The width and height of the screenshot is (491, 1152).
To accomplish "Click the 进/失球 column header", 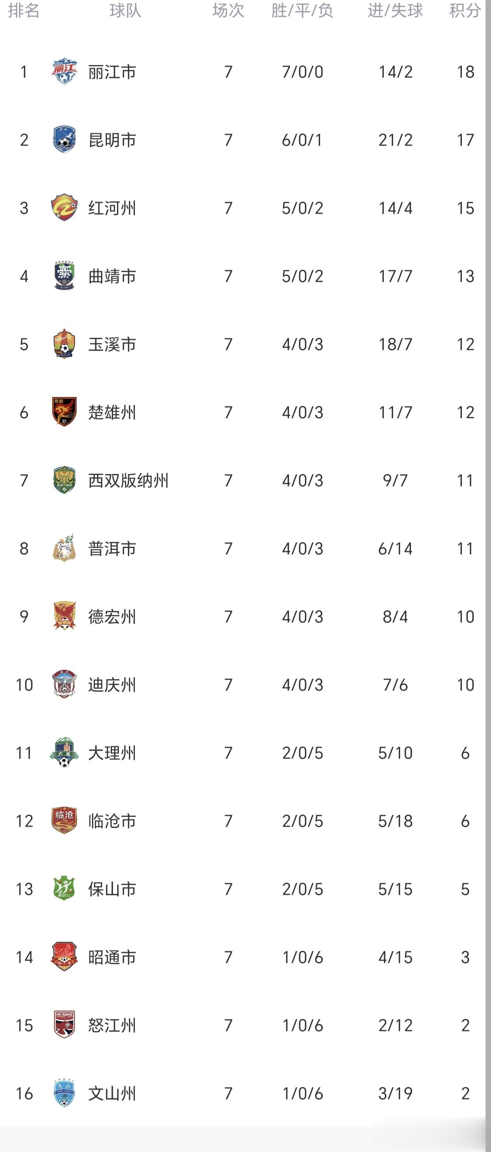I will tap(395, 10).
